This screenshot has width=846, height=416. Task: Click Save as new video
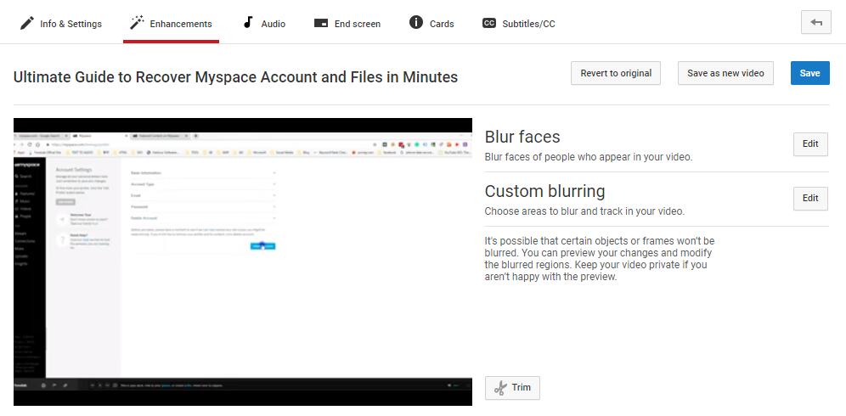point(725,73)
